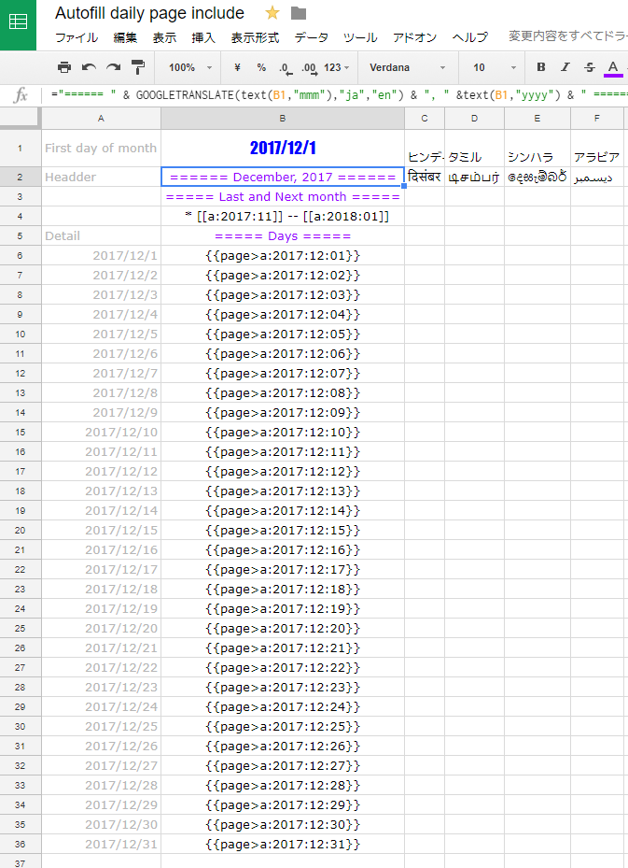Toggle bold formatting

point(541,67)
